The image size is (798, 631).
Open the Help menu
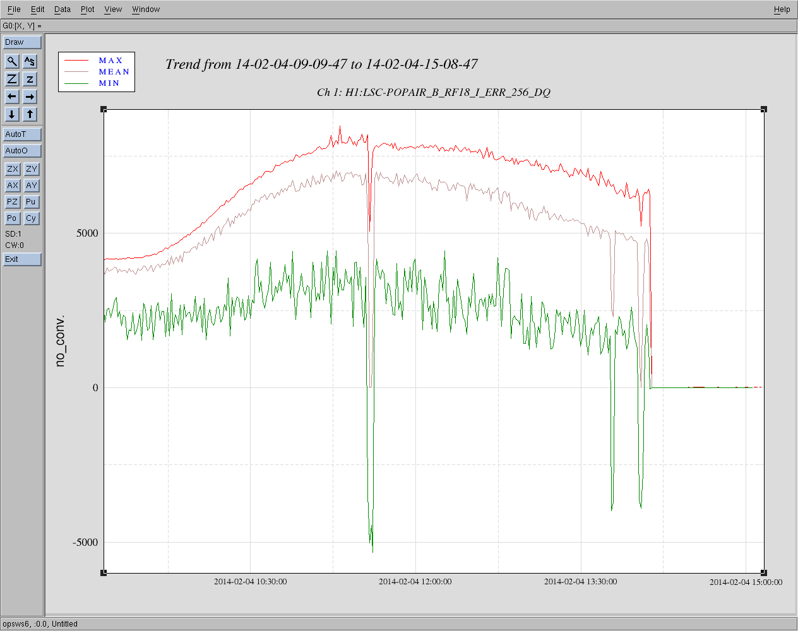[x=782, y=9]
